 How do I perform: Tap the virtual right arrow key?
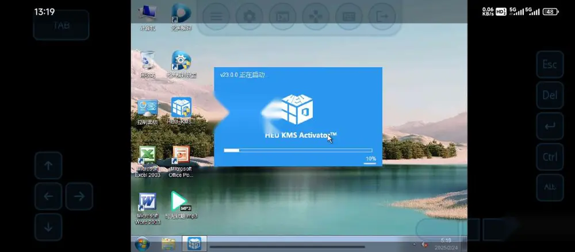click(x=79, y=196)
